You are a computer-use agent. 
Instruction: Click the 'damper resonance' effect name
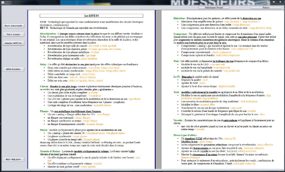click(191, 158)
